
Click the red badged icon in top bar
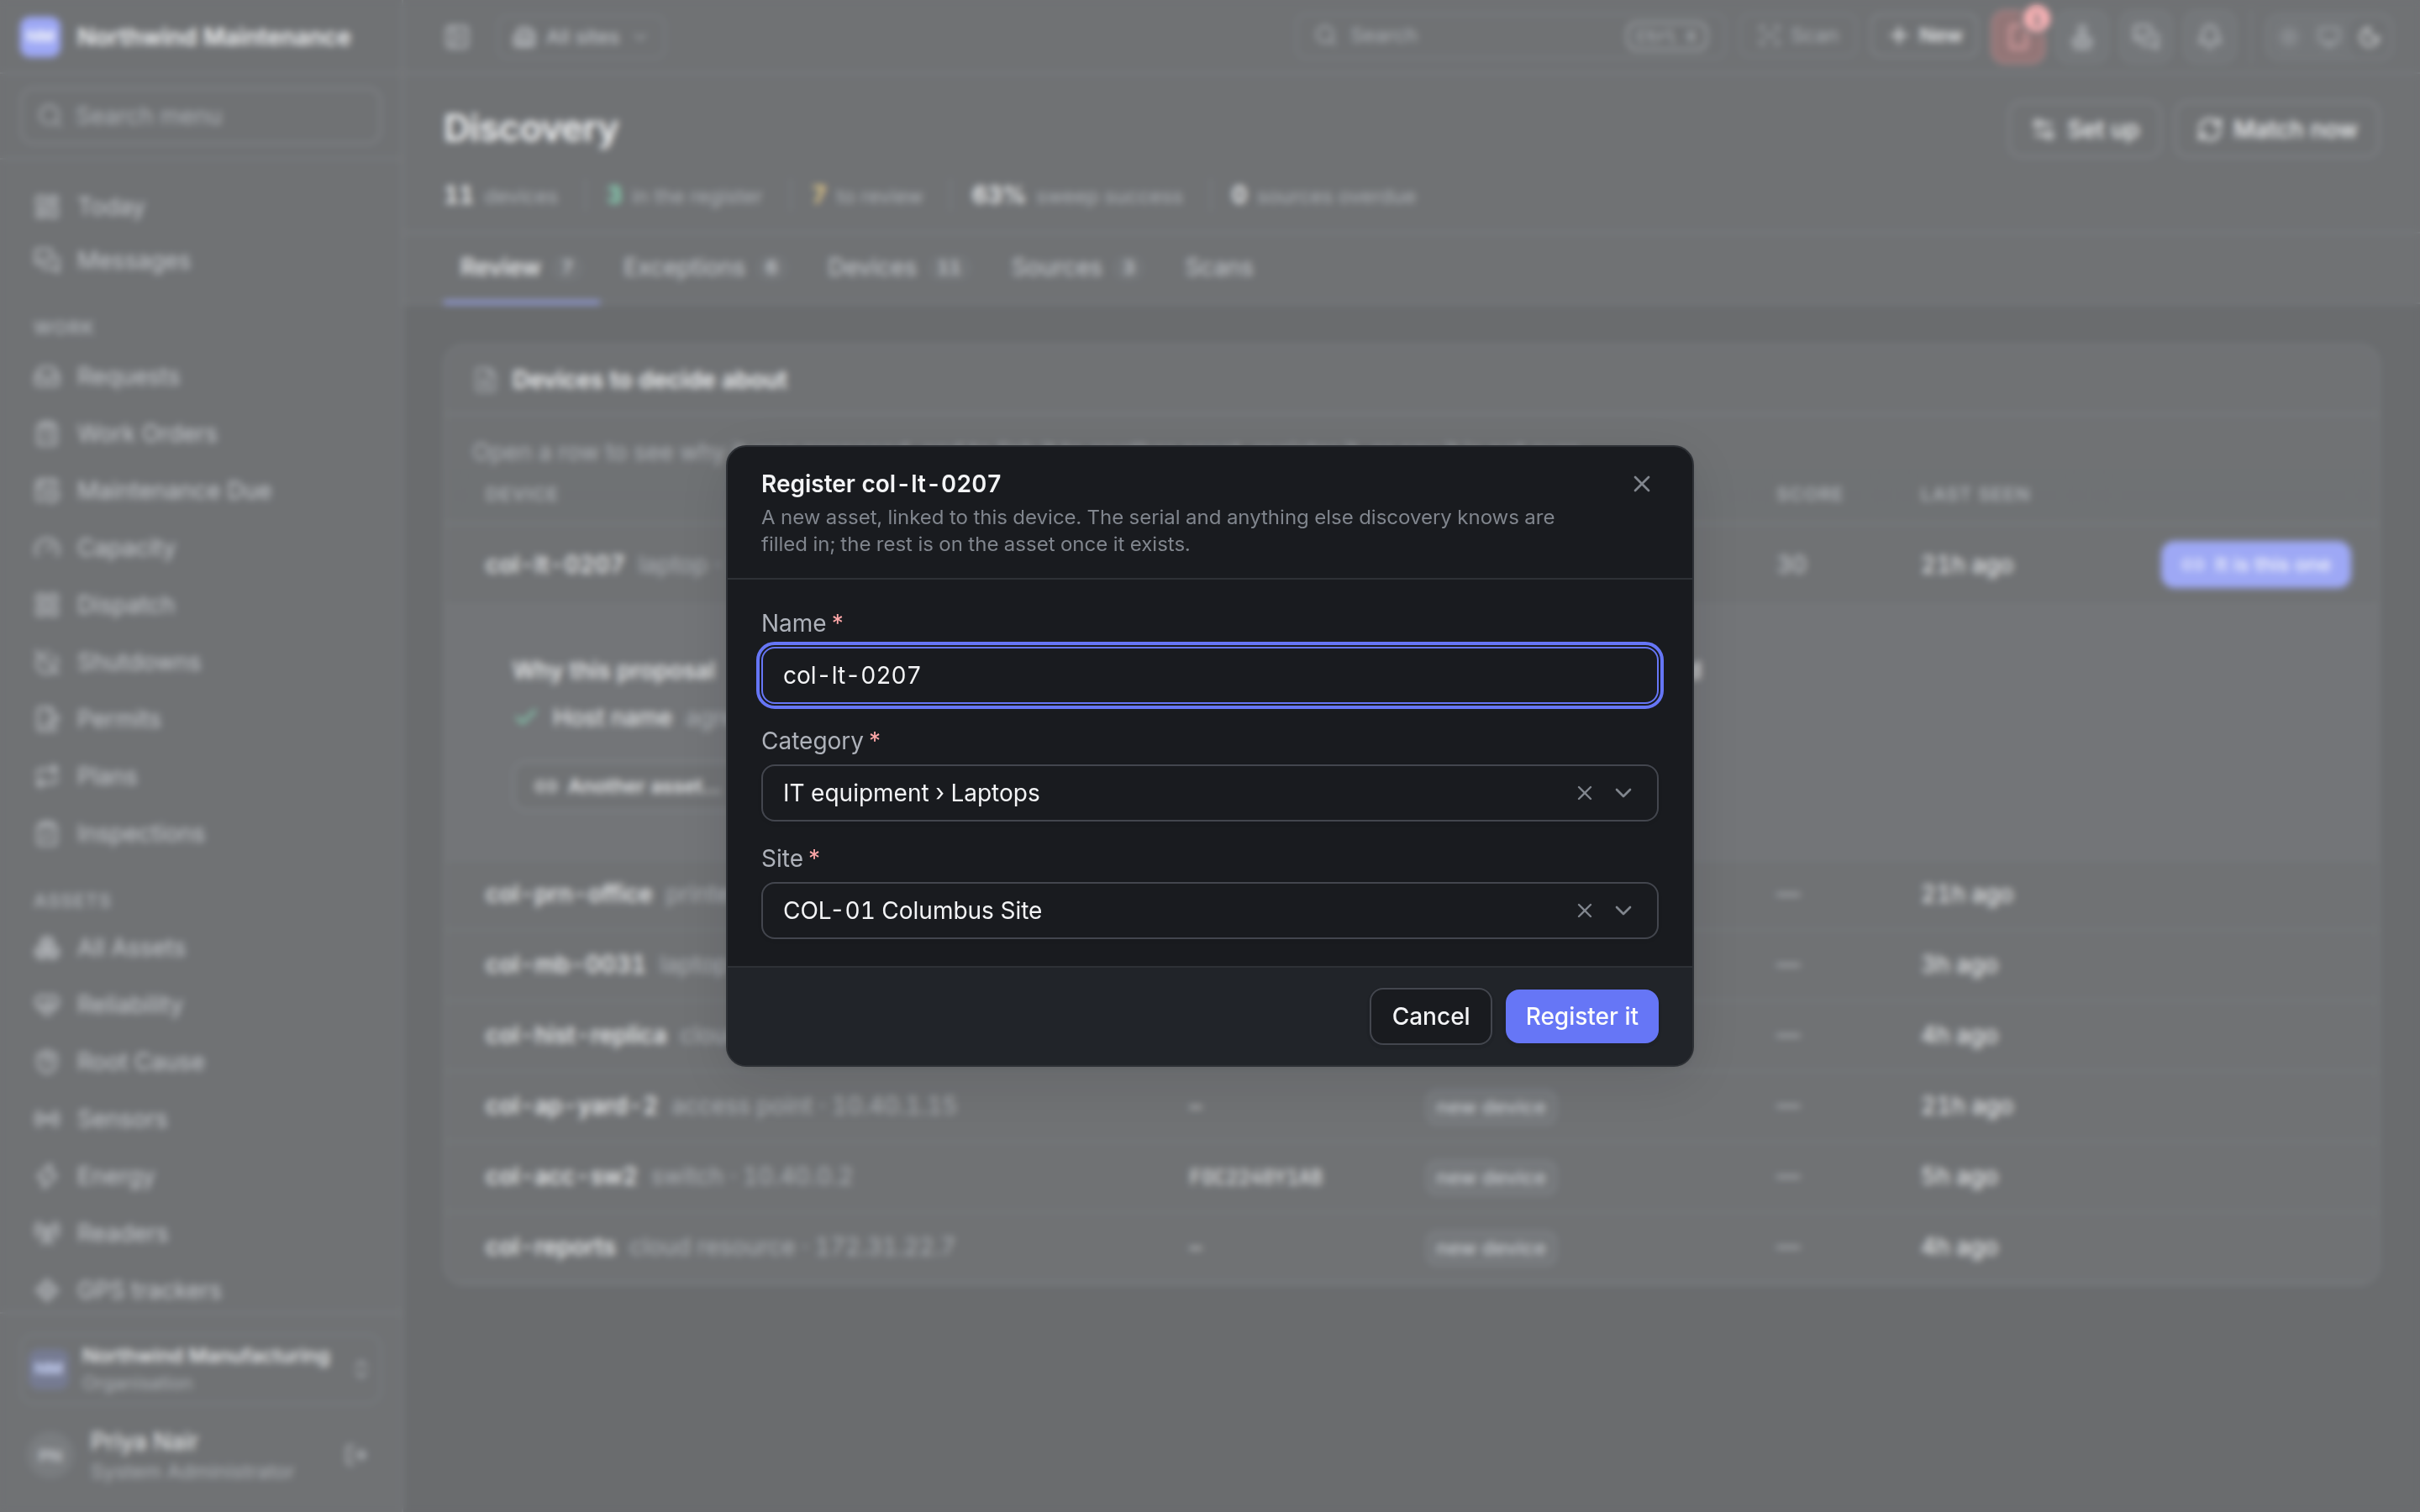click(x=2018, y=37)
